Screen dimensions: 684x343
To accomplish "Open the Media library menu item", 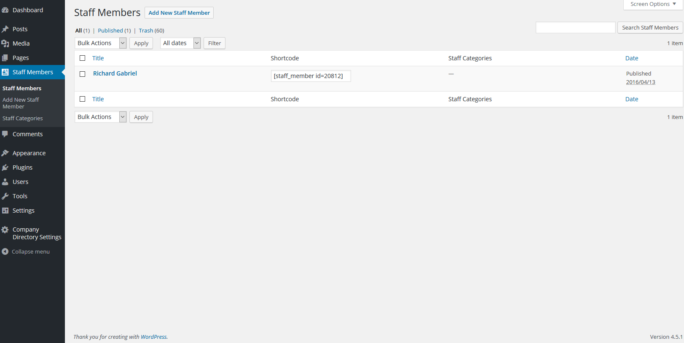I will [21, 43].
